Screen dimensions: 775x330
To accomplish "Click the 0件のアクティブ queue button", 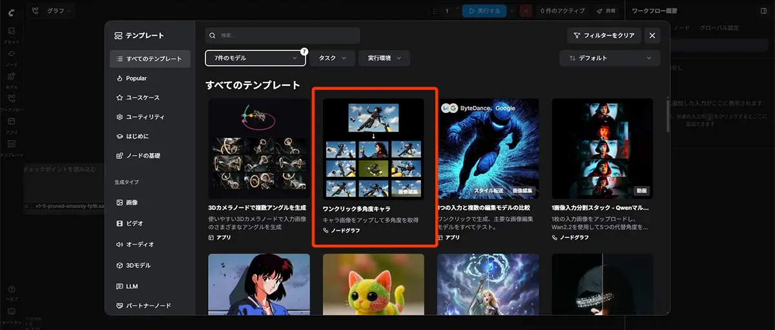I will click(x=562, y=11).
